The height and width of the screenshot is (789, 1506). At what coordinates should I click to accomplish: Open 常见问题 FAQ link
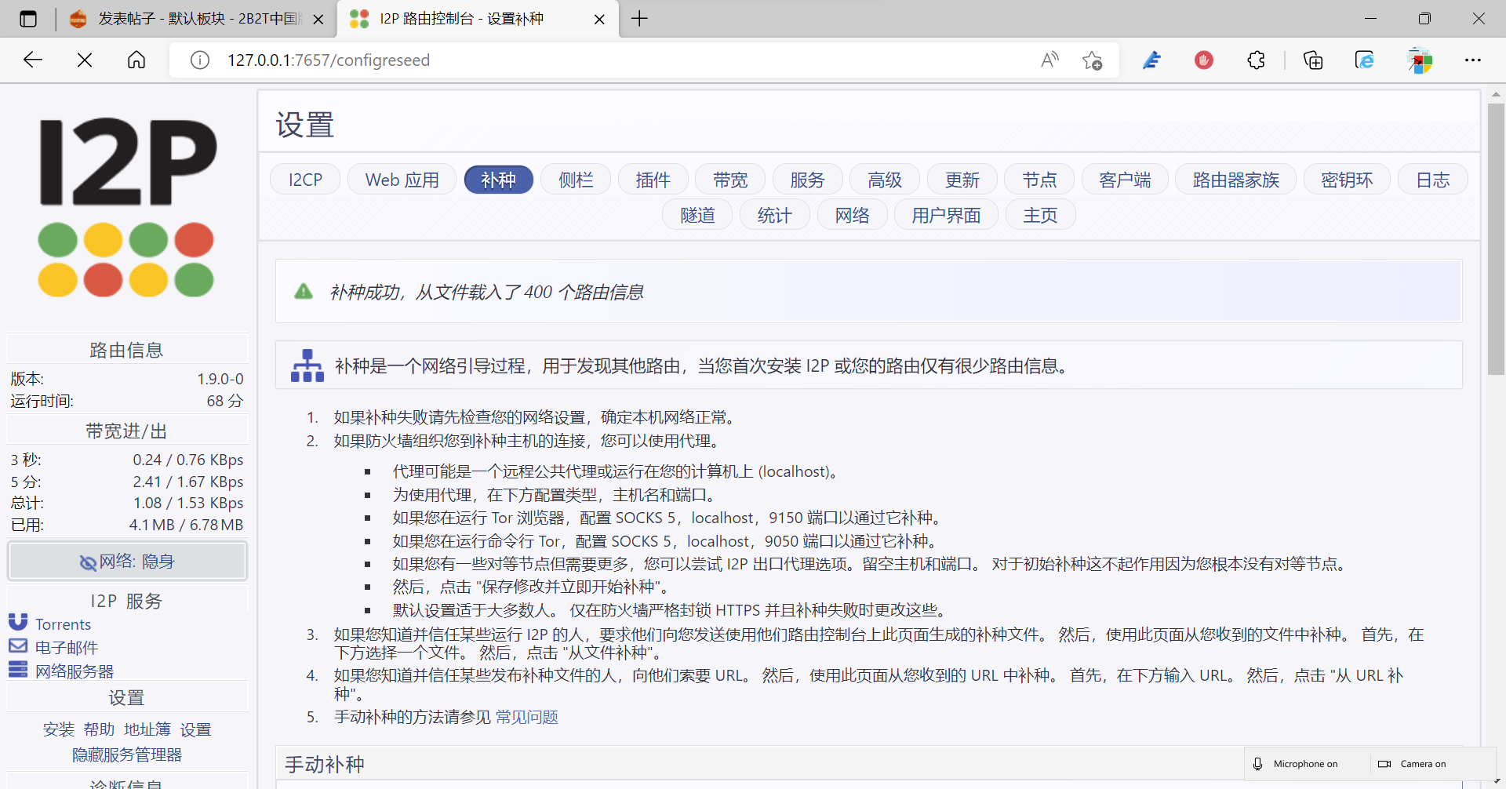click(526, 717)
